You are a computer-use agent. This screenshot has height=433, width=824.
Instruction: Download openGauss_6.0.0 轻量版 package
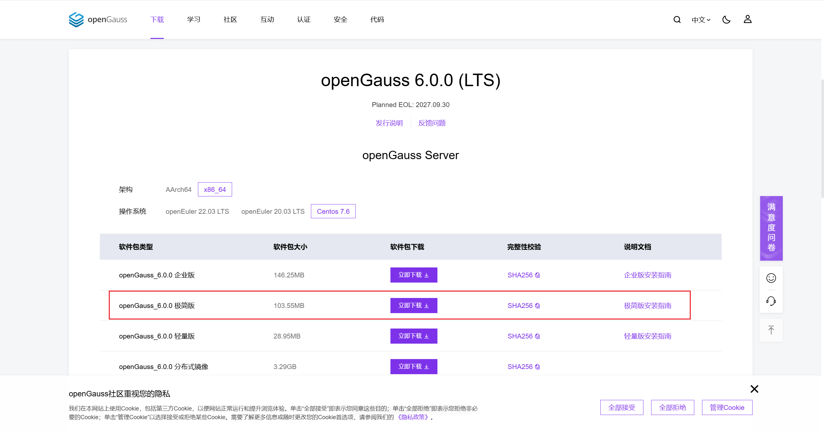pyautogui.click(x=414, y=336)
